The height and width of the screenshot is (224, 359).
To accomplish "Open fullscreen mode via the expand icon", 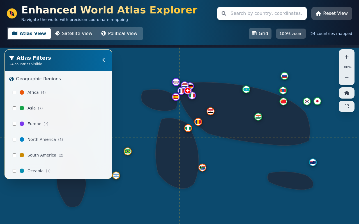I will [347, 106].
